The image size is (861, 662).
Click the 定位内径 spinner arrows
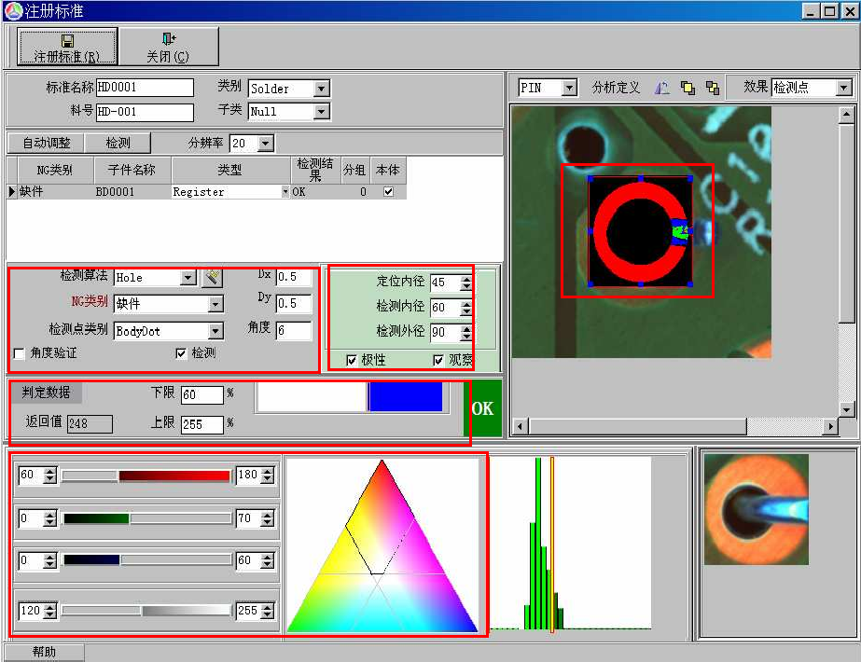pyautogui.click(x=466, y=283)
